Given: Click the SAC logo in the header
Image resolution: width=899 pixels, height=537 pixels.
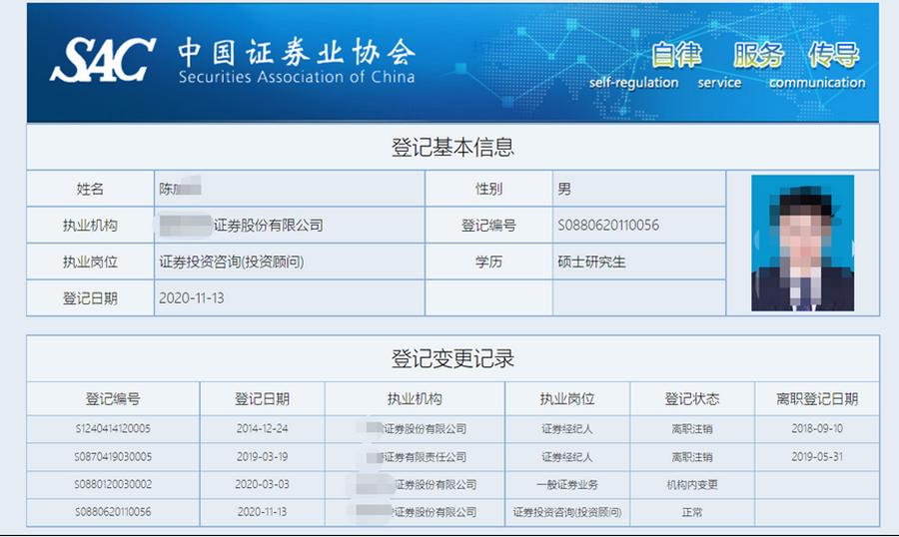Looking at the screenshot, I should tap(103, 60).
